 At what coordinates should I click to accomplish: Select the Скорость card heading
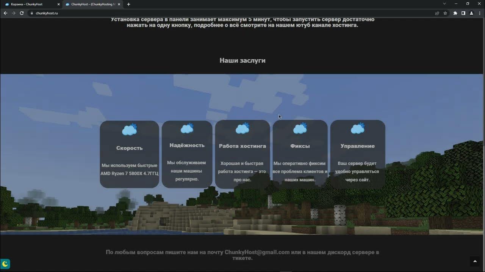[130, 148]
